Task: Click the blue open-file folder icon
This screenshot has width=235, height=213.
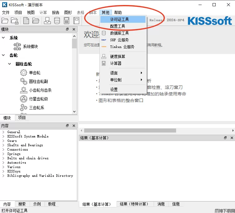Action: pos(36,21)
